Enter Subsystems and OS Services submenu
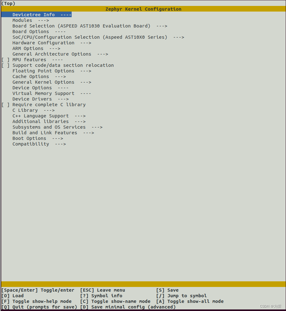 (58, 127)
